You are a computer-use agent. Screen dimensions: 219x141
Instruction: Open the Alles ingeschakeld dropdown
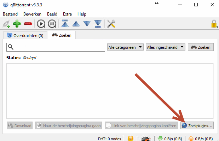point(166,47)
